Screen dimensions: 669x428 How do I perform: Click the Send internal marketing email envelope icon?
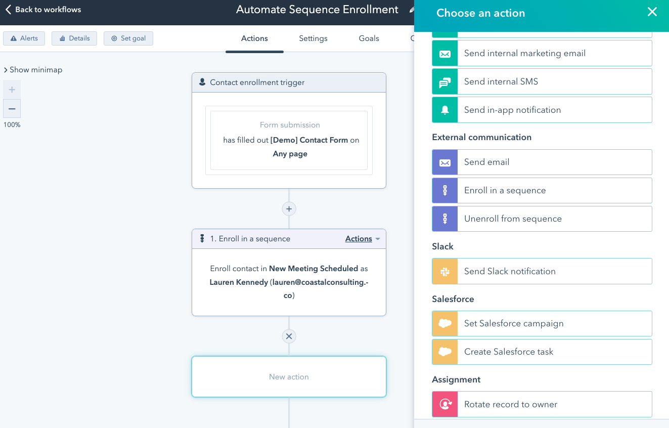[445, 54]
